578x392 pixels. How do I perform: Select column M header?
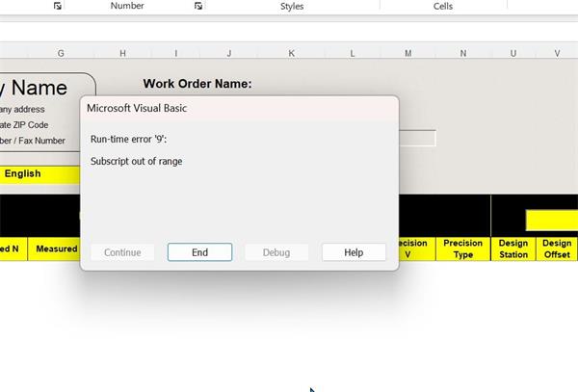[408, 53]
